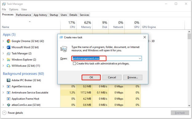Sort by the Name column header
192x119 pixels.
pyautogui.click(x=30, y=25)
